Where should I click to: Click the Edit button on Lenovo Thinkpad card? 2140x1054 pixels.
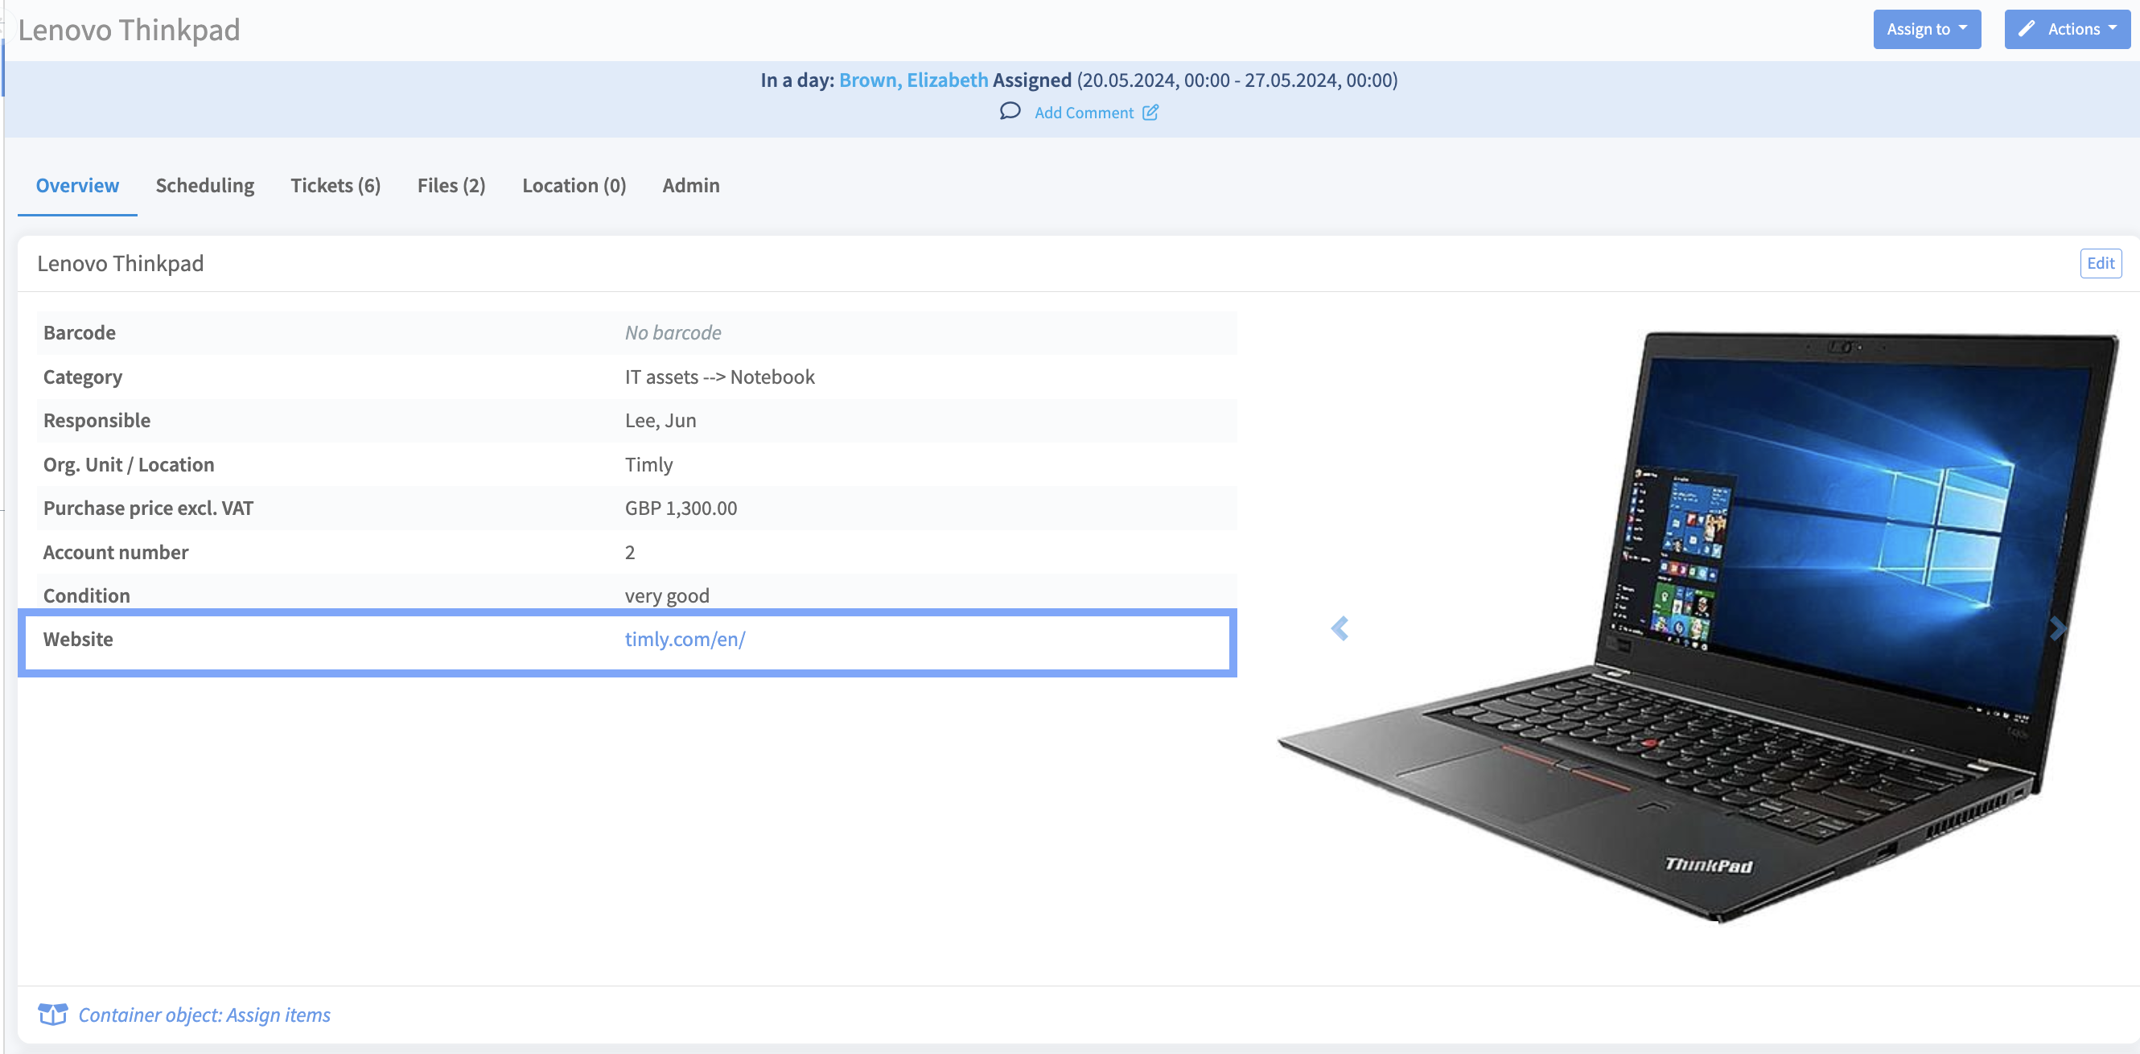click(2100, 263)
